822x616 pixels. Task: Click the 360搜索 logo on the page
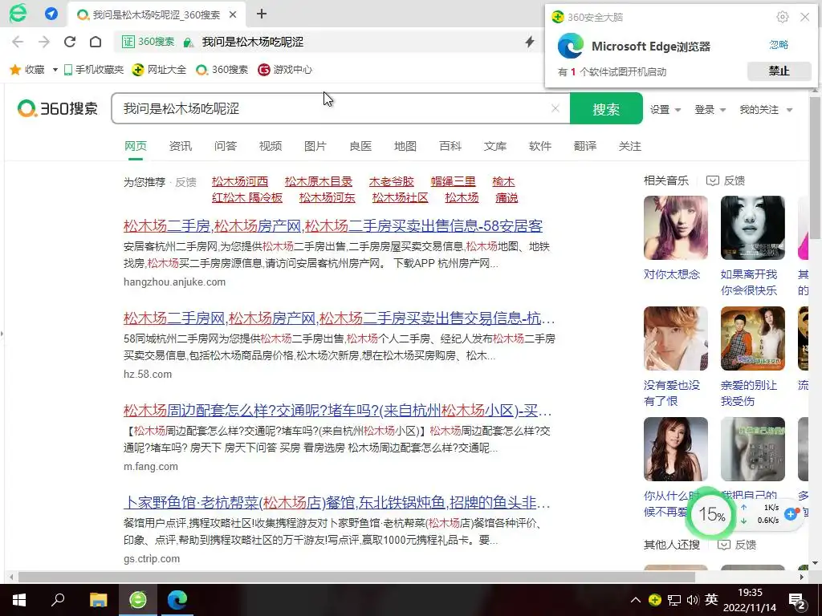tap(58, 108)
